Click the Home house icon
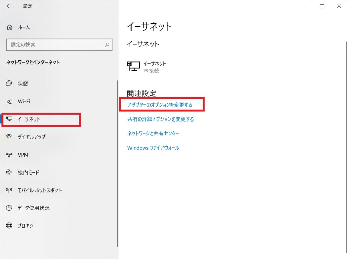Viewport: 348px width, 259px height. click(10, 27)
